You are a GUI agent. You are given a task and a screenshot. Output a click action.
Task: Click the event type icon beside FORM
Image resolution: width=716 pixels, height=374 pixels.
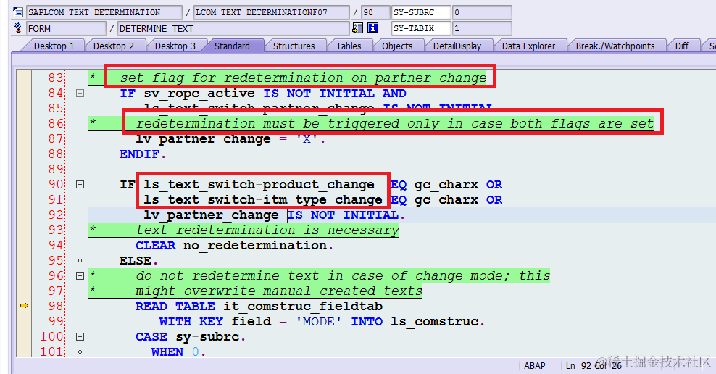point(18,28)
